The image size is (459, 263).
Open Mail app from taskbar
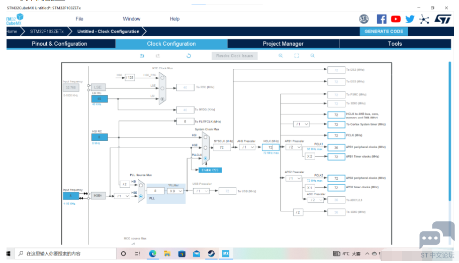click(197, 253)
